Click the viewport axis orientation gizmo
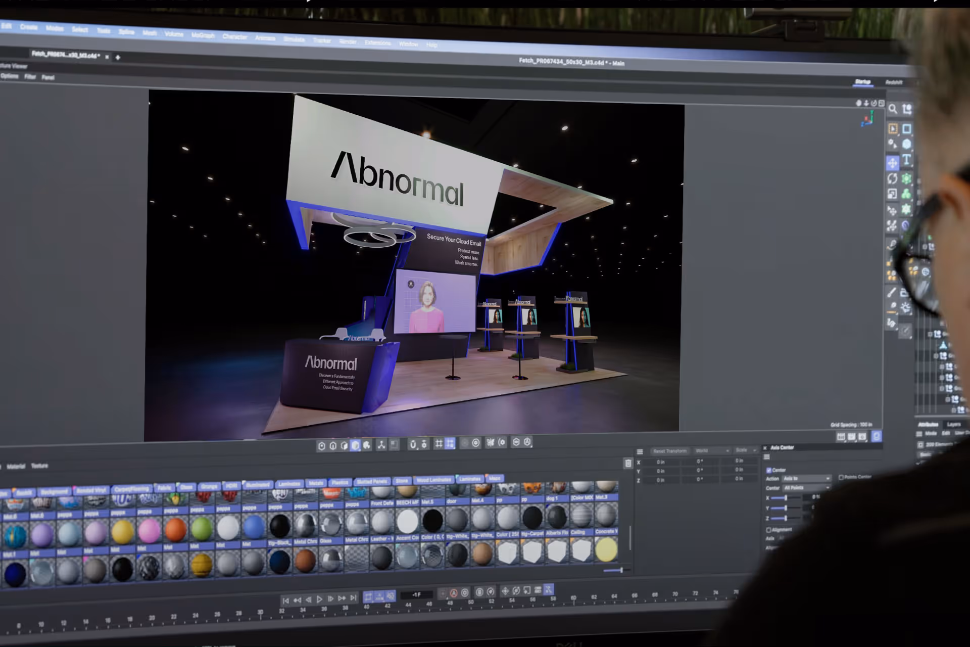The height and width of the screenshot is (647, 970). click(868, 119)
